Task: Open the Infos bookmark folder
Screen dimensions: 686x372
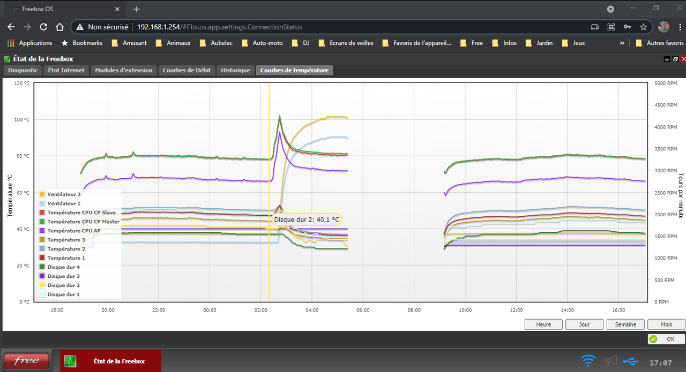Action: pyautogui.click(x=504, y=43)
